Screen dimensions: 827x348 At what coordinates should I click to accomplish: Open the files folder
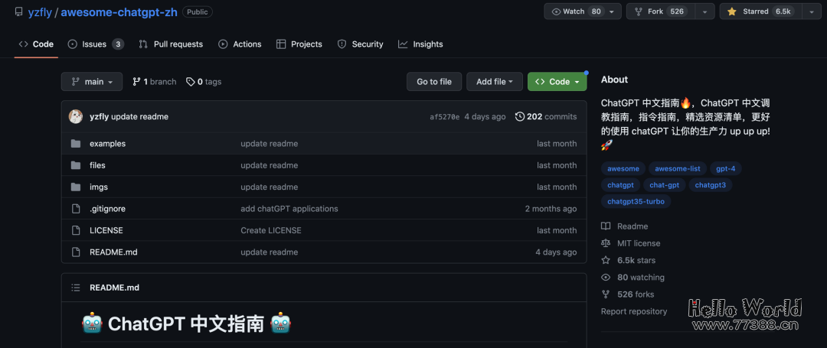[97, 165]
